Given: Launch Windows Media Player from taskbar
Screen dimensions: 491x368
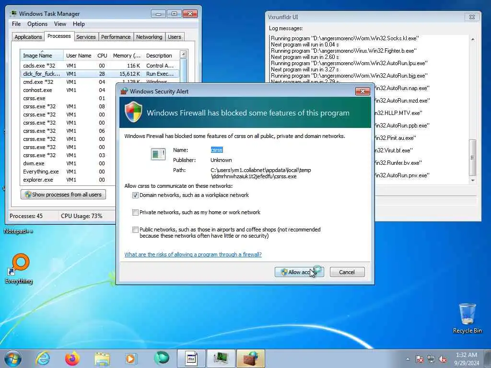Looking at the screenshot, I should tap(131, 358).
